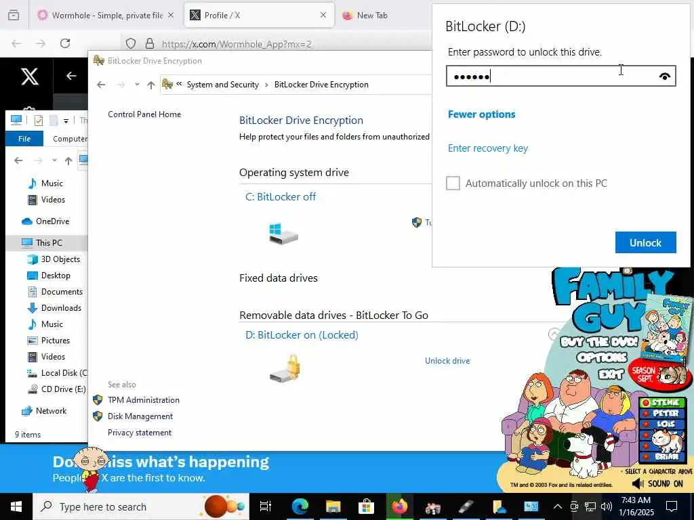Open Downloads in File Explorer sidebar
This screenshot has width=694, height=520.
61,308
